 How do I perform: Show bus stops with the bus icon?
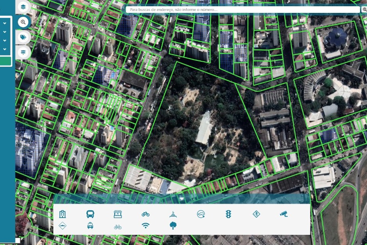pos(90,214)
